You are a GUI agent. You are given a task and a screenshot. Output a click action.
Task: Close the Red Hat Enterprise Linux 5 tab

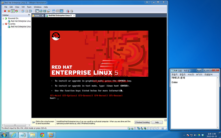(x=74, y=16)
